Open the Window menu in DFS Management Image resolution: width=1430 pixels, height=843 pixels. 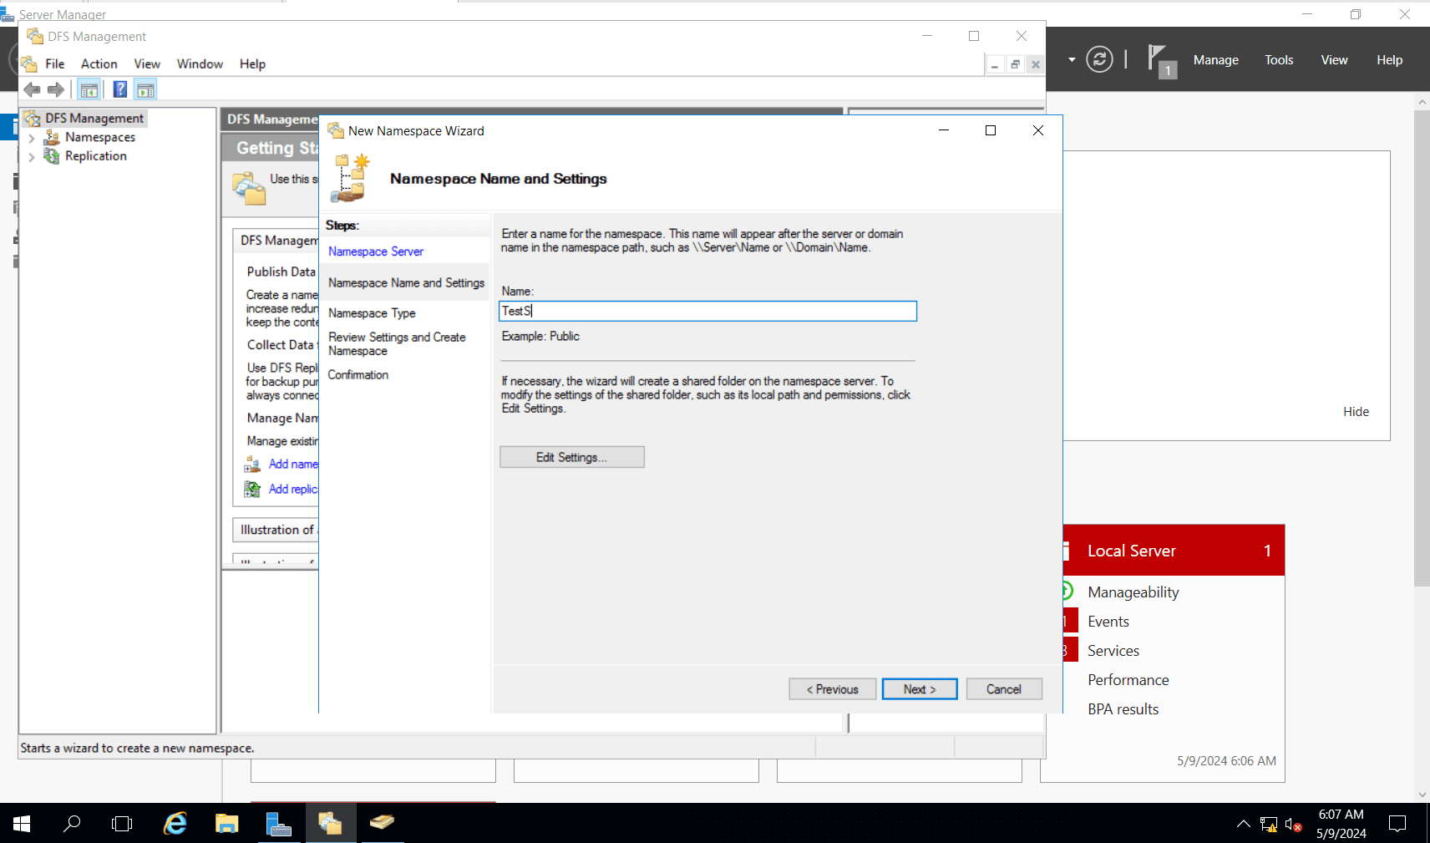[200, 64]
